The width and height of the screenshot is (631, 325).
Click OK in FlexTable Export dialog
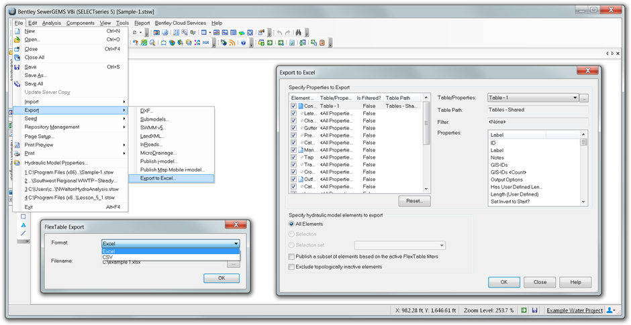pyautogui.click(x=222, y=278)
